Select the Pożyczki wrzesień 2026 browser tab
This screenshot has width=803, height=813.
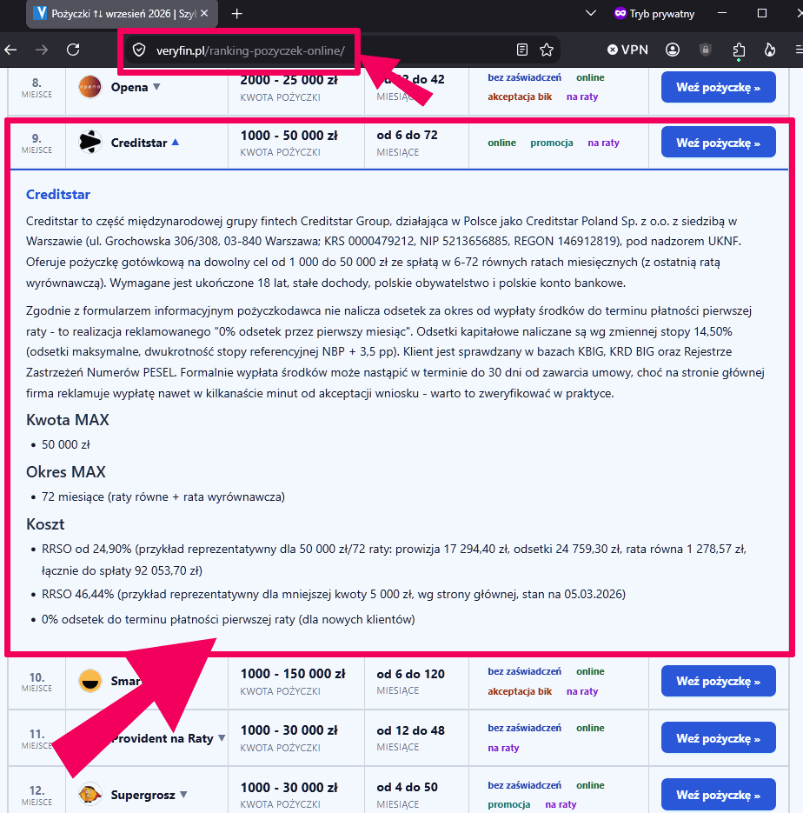pos(122,14)
